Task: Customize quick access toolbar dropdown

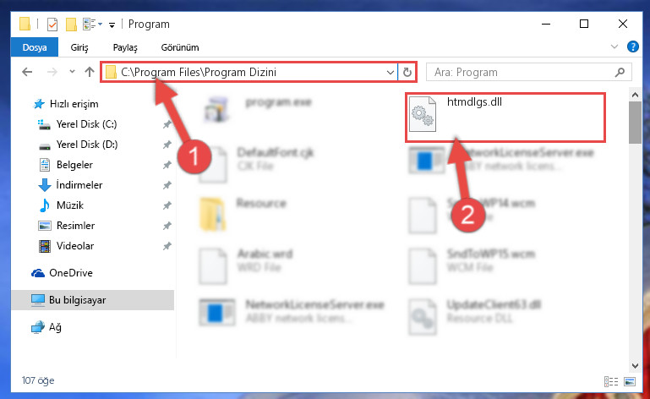Action: click(x=112, y=25)
